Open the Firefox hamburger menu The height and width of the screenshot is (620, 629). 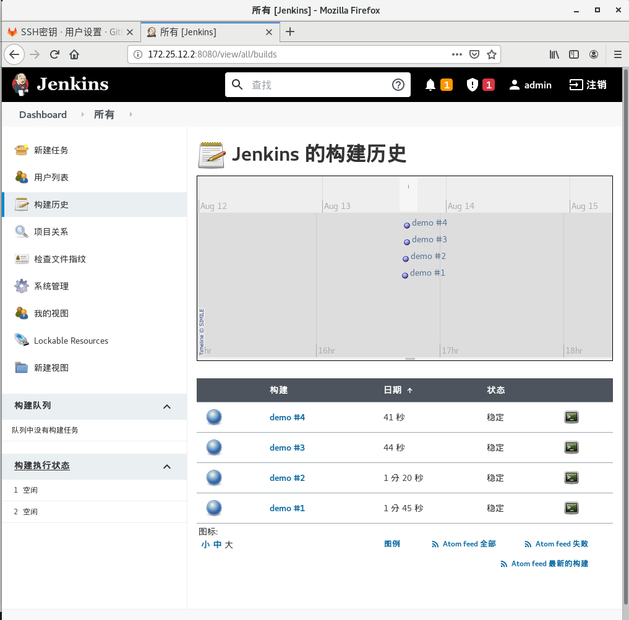tap(618, 54)
